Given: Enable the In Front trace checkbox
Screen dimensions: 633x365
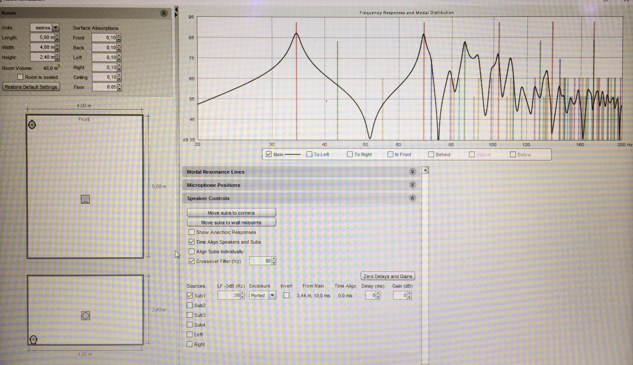Looking at the screenshot, I should pyautogui.click(x=390, y=154).
